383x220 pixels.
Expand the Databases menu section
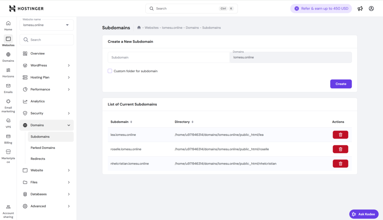(x=47, y=194)
